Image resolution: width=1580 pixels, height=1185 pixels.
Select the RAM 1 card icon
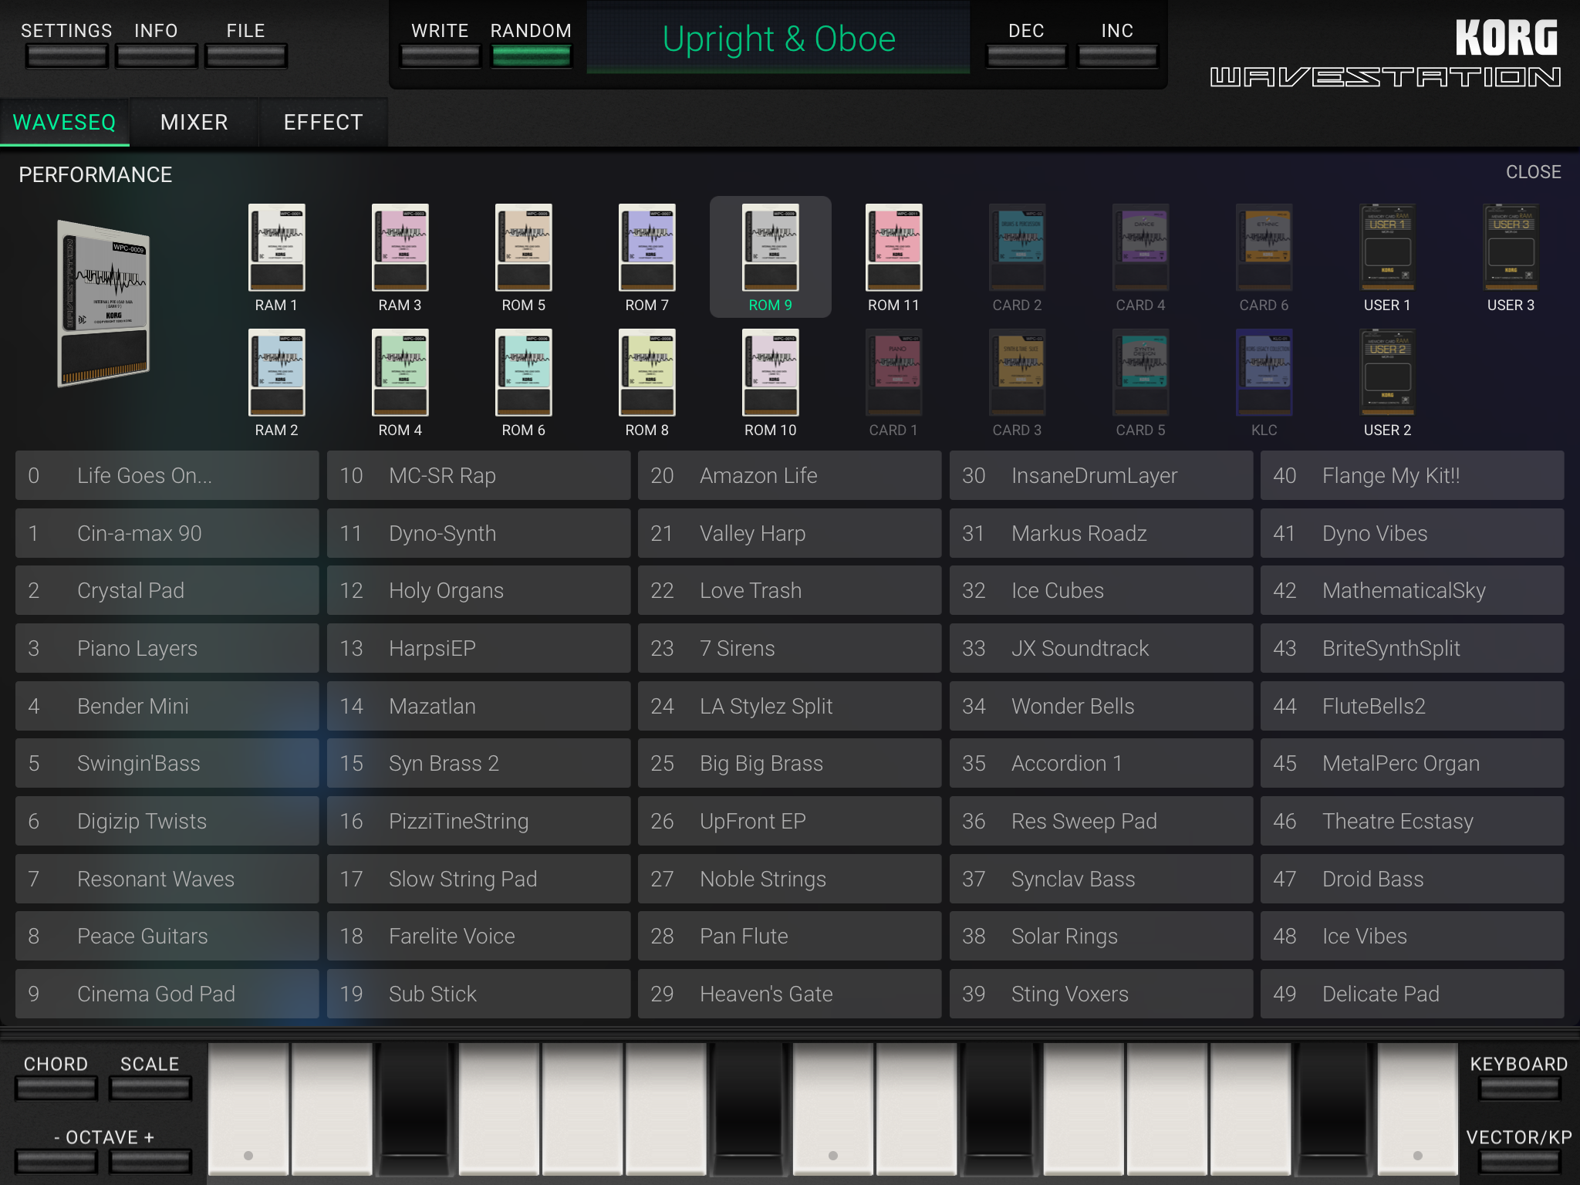276,248
